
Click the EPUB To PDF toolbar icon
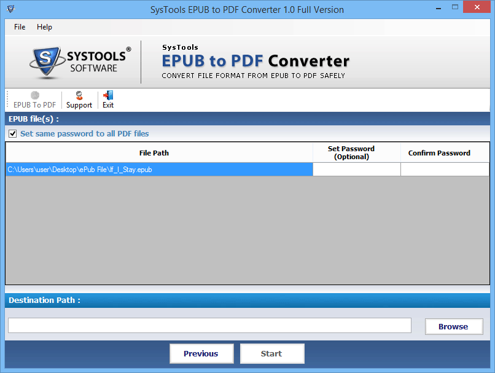(x=35, y=100)
